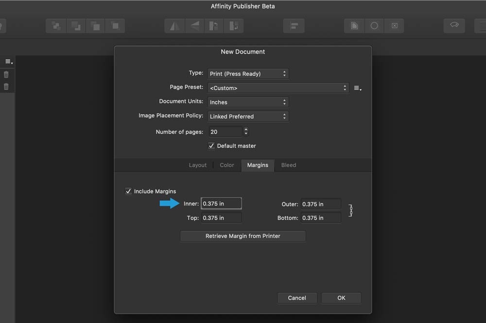
Task: Open the Image Placement Policy dropdown
Action: (248, 116)
